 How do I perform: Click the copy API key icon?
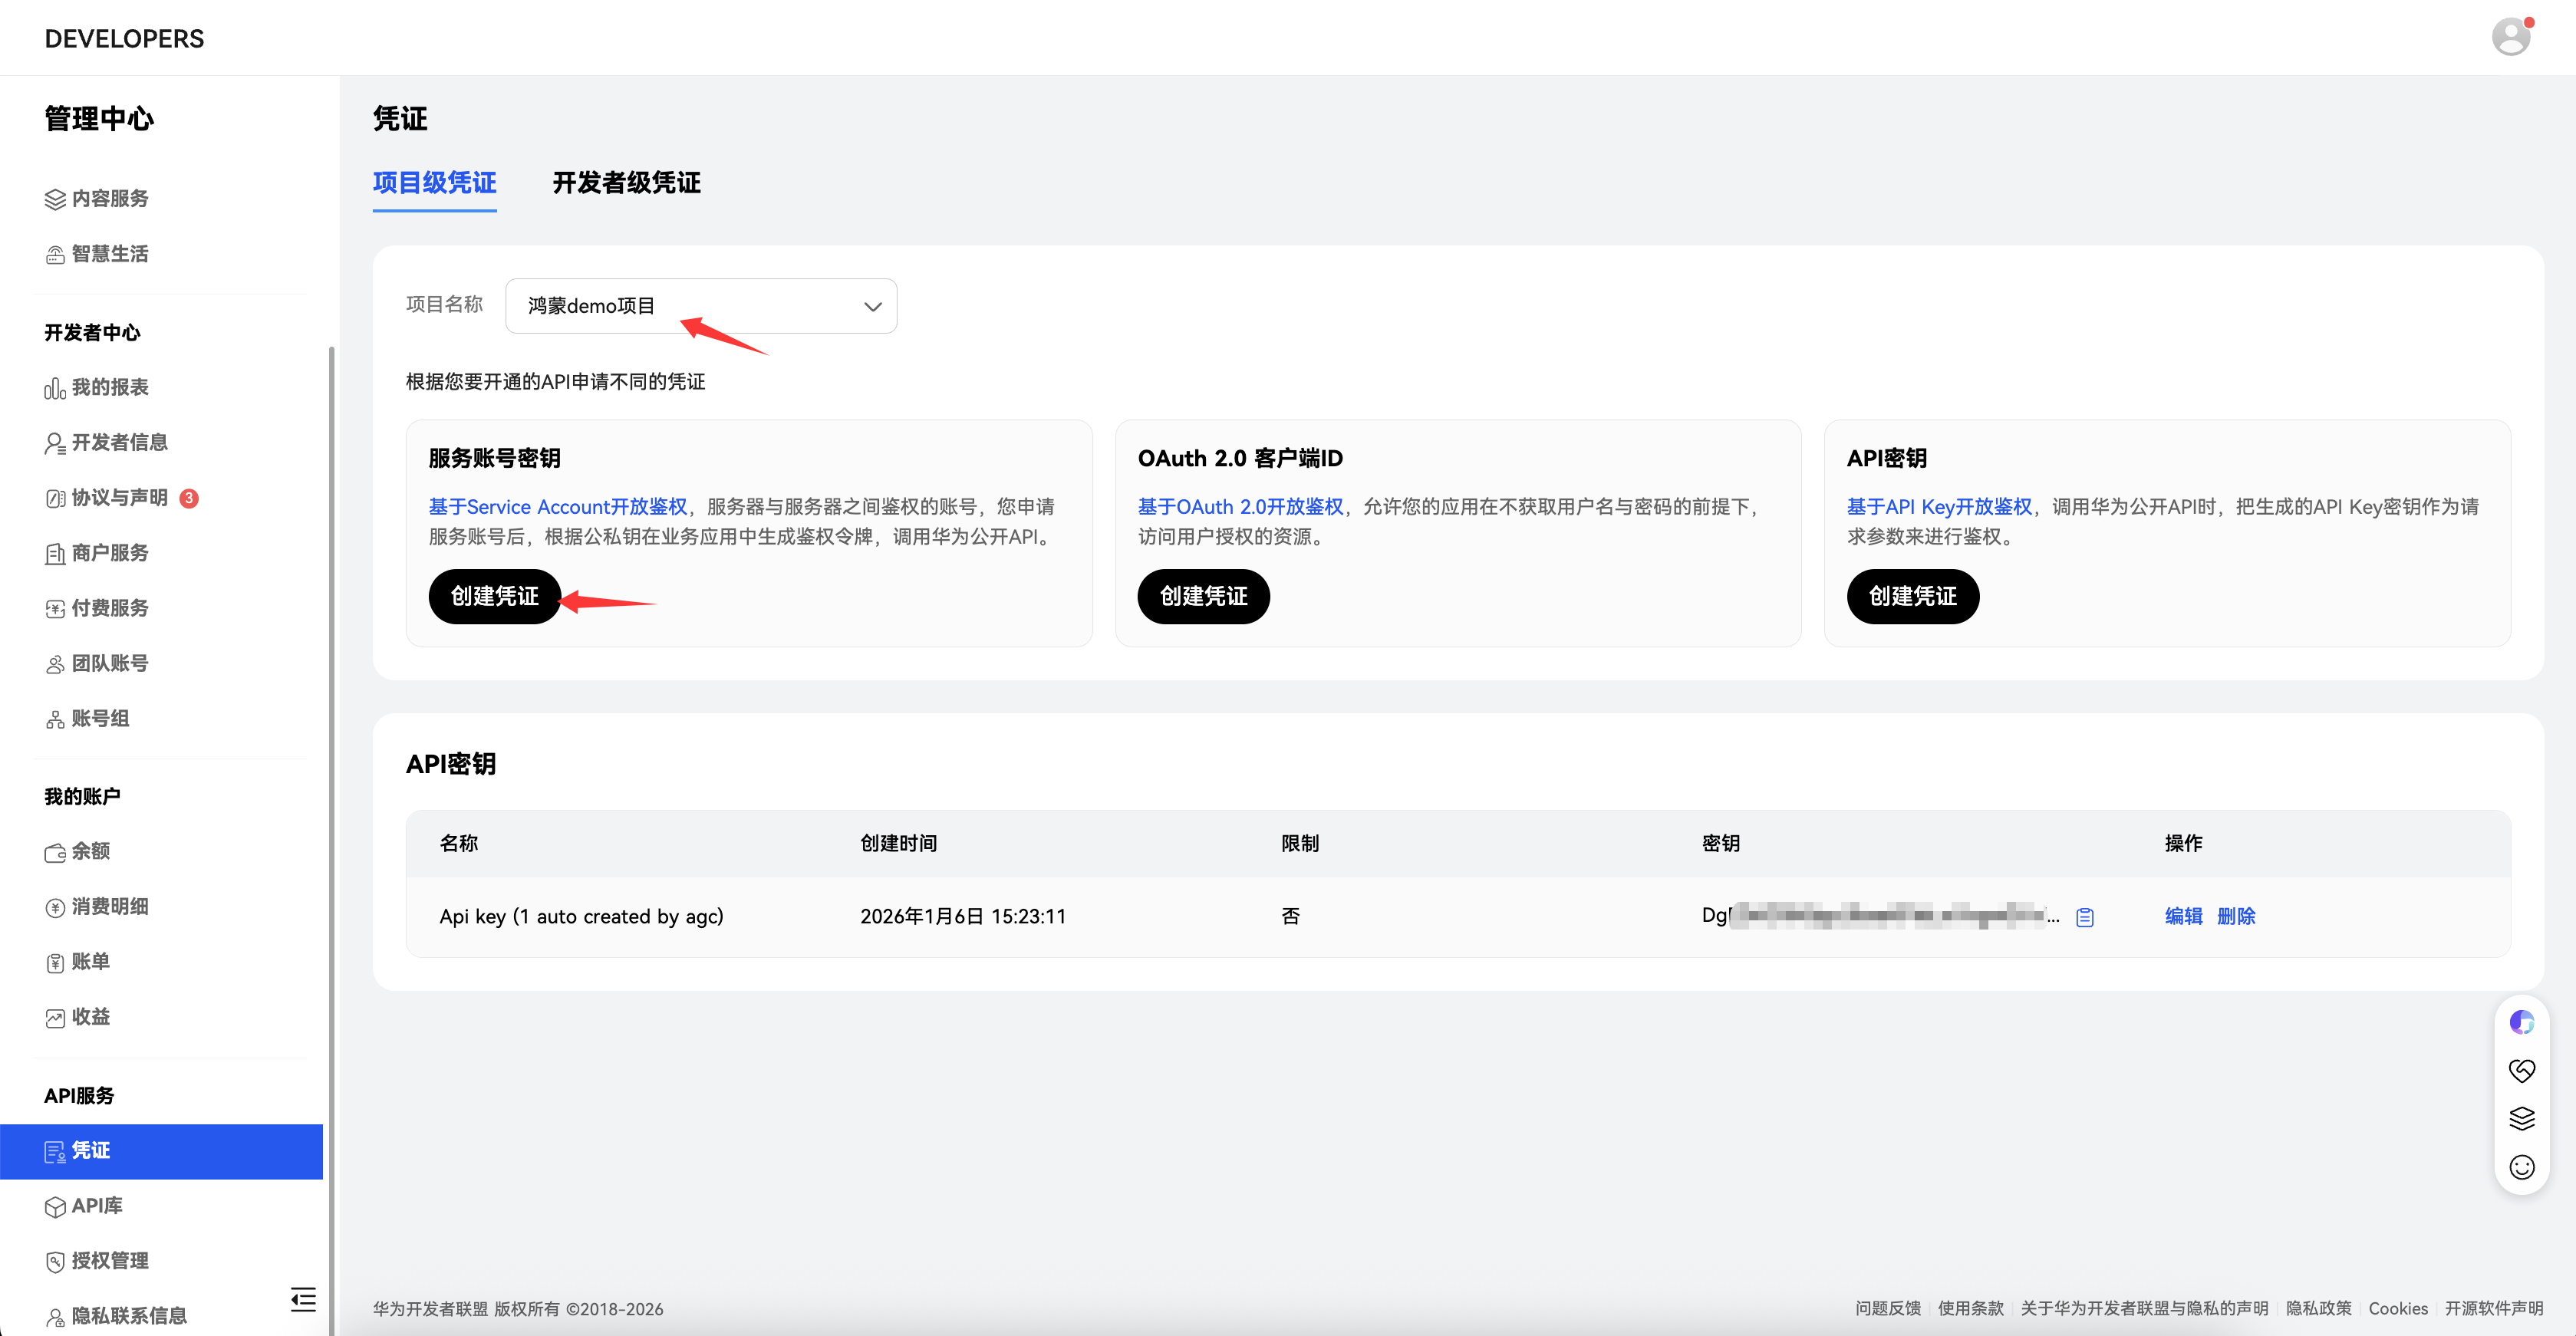[x=2084, y=917]
